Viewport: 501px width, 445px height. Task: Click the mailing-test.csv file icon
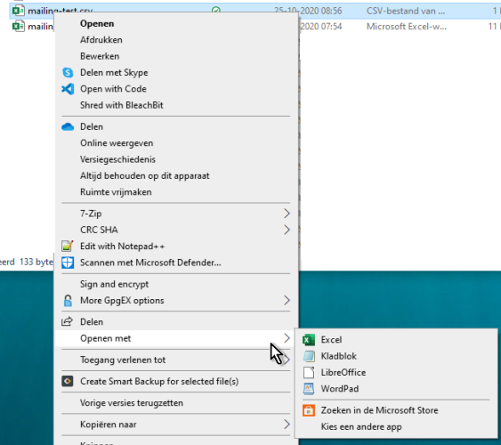point(18,10)
